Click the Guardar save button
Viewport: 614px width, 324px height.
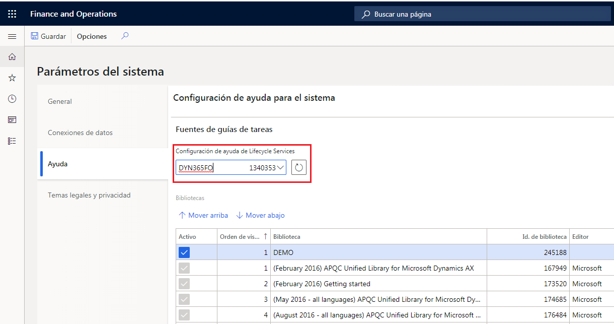pyautogui.click(x=48, y=36)
